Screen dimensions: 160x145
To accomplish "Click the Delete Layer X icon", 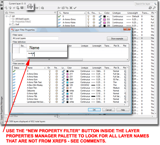I will [x=71, y=8].
